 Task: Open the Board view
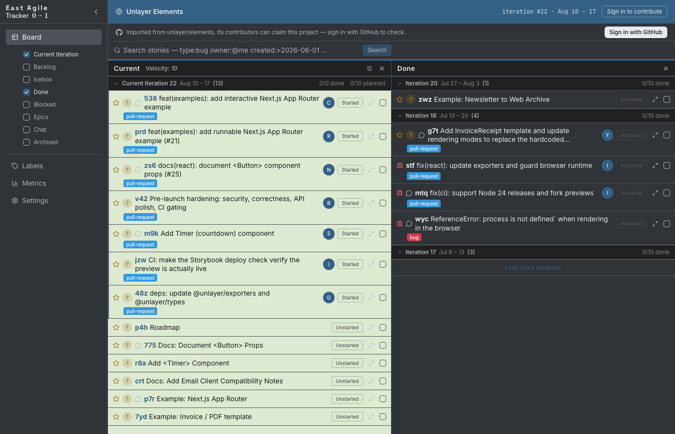[x=54, y=37]
